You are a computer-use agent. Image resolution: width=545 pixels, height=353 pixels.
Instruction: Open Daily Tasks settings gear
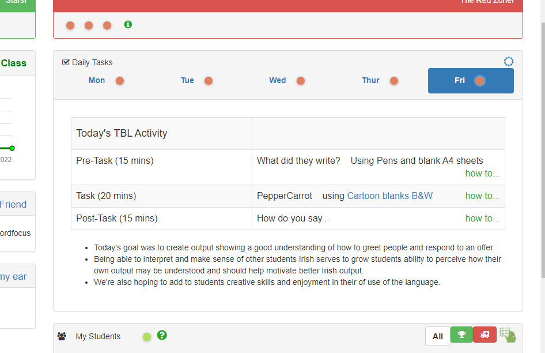[x=508, y=62]
